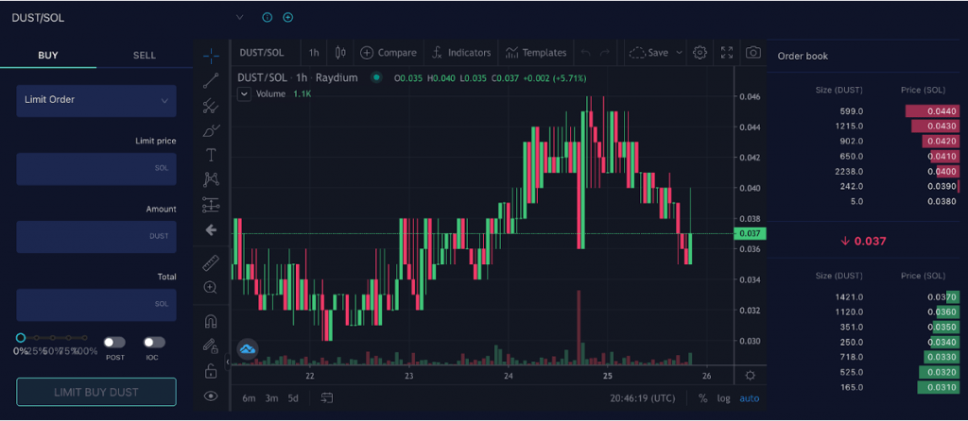Expand the Save options dropdown arrow
This screenshot has width=968, height=421.
coord(679,53)
